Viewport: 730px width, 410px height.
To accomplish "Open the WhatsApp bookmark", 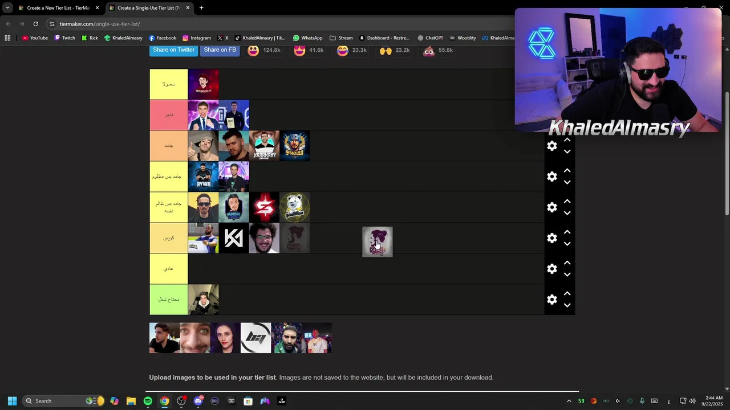I will point(308,38).
